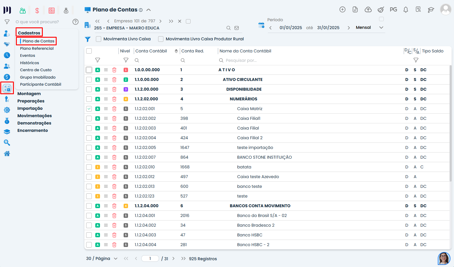
Task: Open Plano Referencial menu item
Action: (x=37, y=48)
